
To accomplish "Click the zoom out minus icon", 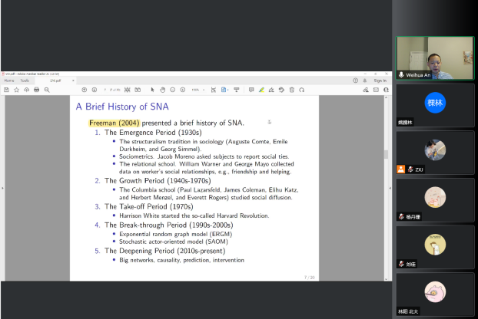I will click(173, 90).
